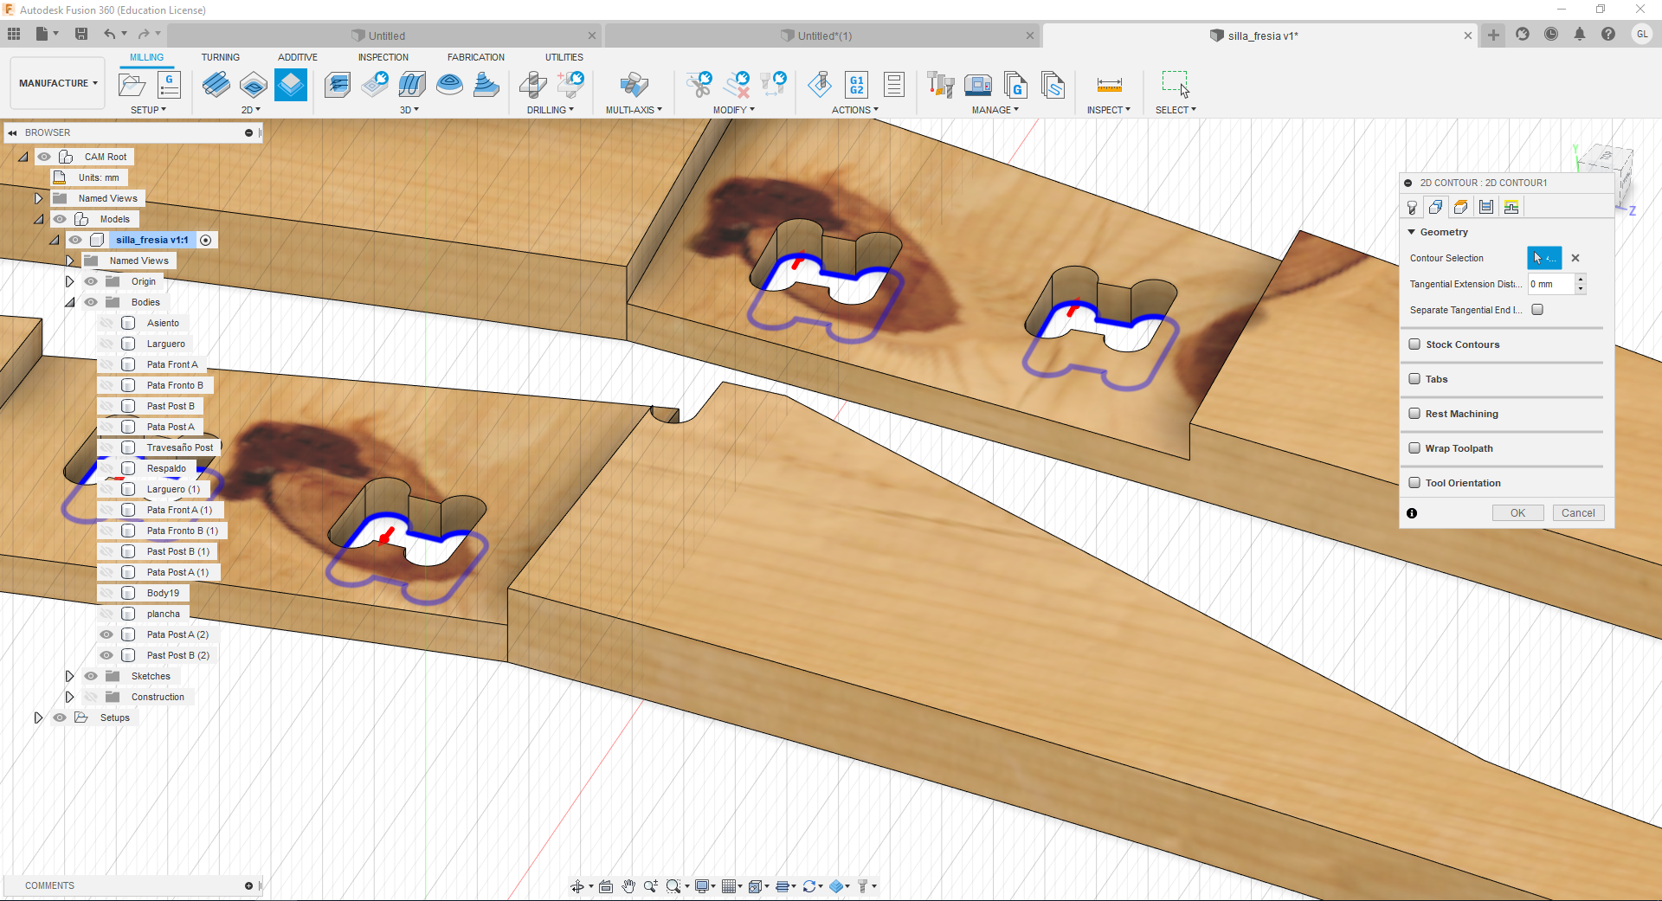This screenshot has width=1662, height=901.
Task: Enable the Tabs checkbox
Action: 1414,379
